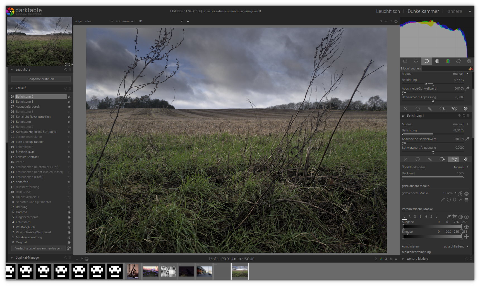Add circle shape to drawn mask
The width and height of the screenshot is (480, 286).
pyautogui.click(x=449, y=200)
